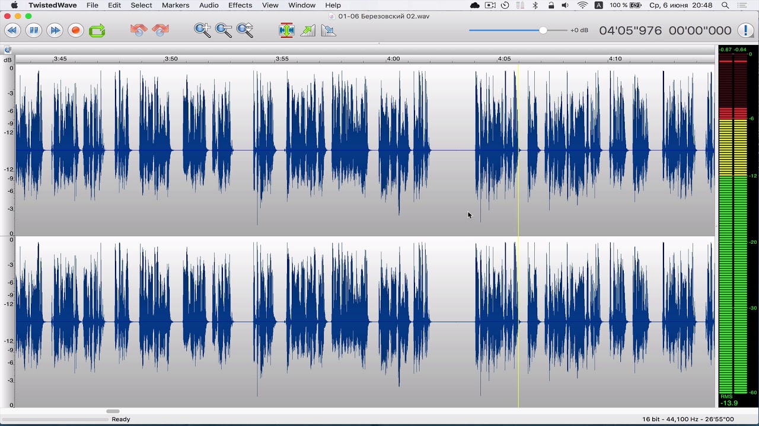Zoom out with the minus magnifier
This screenshot has width=759, height=426.
coord(224,30)
